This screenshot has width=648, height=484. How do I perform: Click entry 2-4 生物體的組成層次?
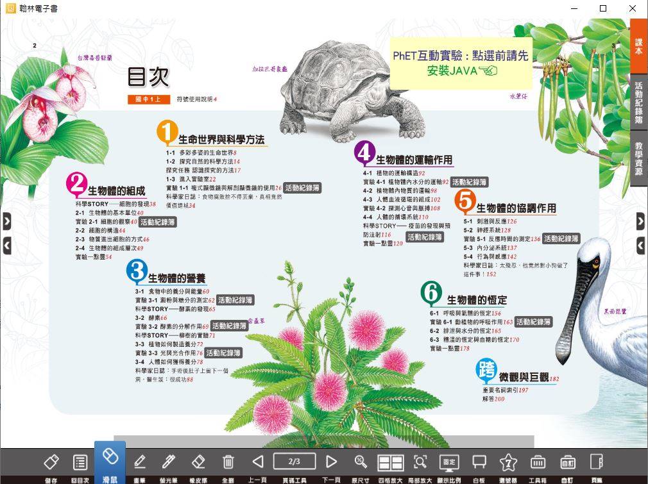click(x=110, y=248)
